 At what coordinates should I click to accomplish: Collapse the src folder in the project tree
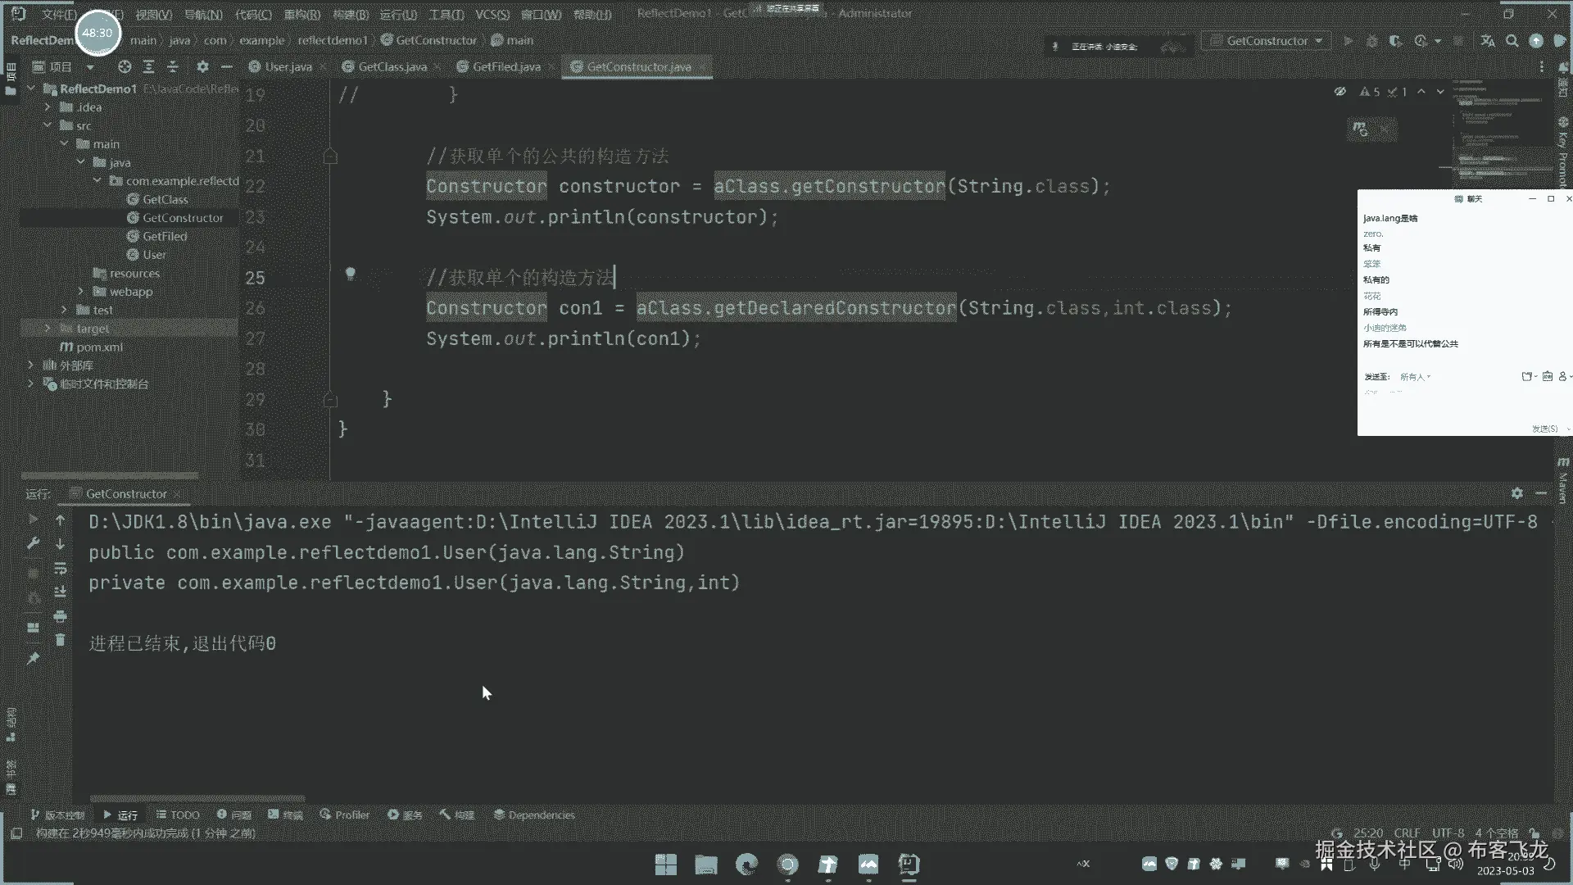click(48, 125)
